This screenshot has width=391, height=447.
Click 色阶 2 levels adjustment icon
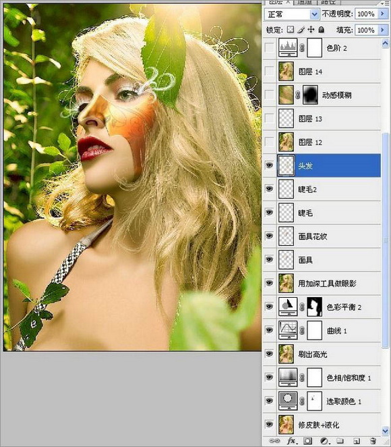[x=288, y=48]
